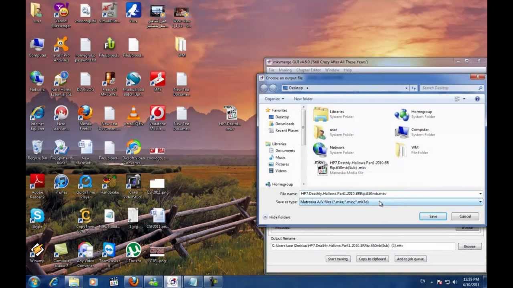The height and width of the screenshot is (288, 513).
Task: Click Copy to clipboard in mkvmerge
Action: point(372,259)
